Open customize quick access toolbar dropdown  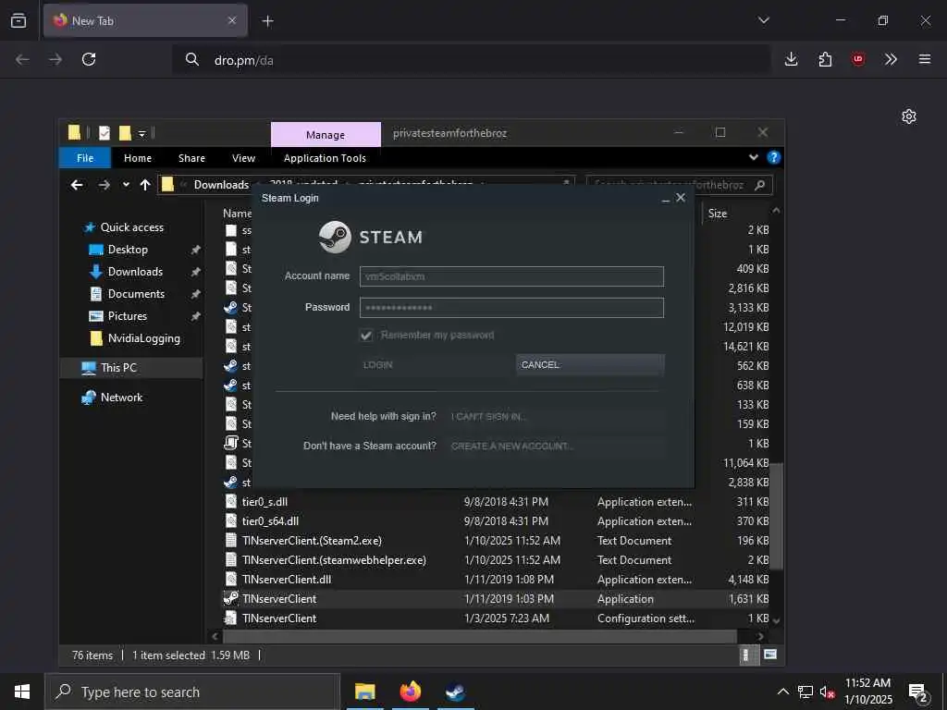[141, 133]
